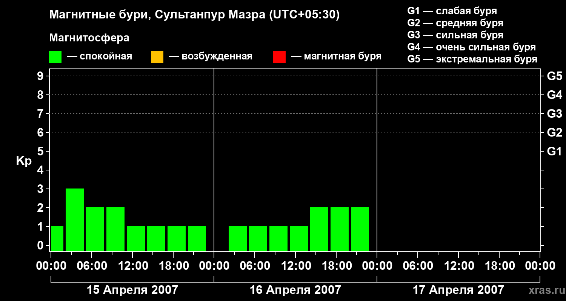
Task: Click the 'Магнитосфера' legend heading
Action: 89,38
